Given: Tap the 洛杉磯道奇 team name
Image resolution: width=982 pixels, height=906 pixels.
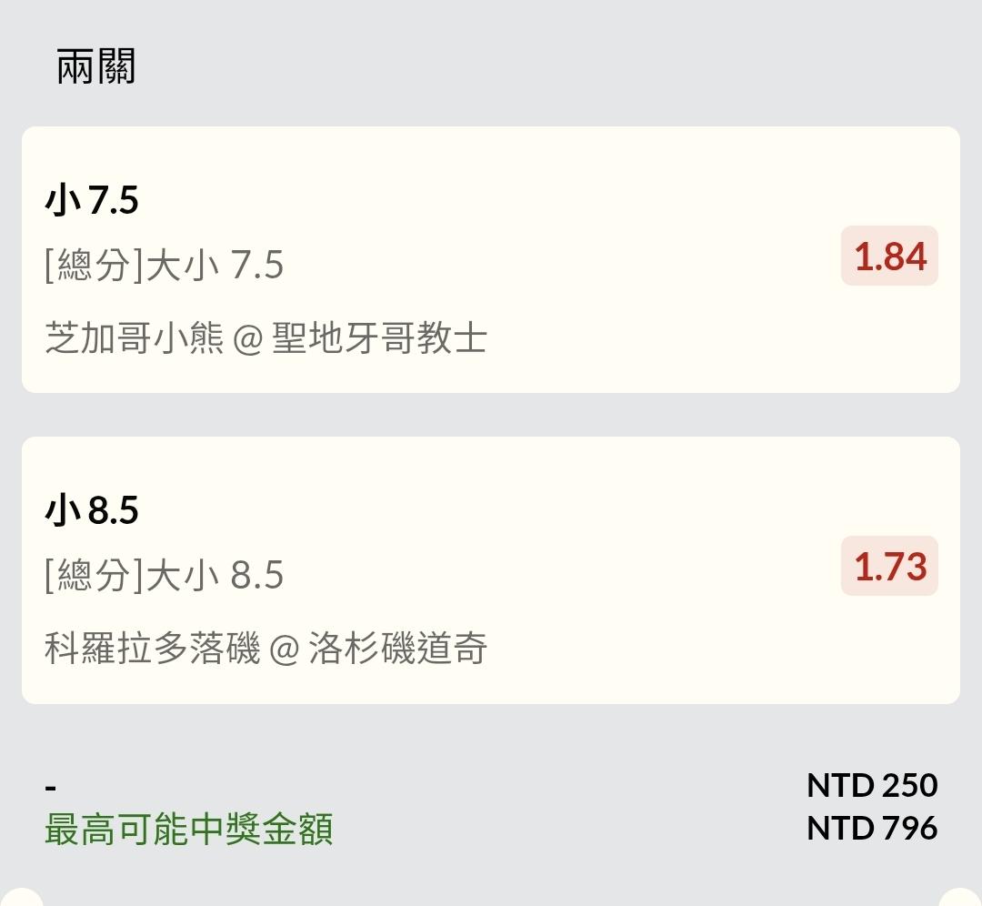Looking at the screenshot, I should tap(397, 649).
